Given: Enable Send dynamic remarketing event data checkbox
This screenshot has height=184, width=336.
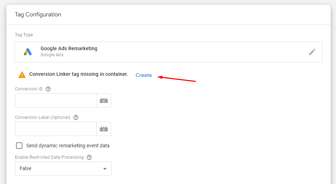Looking at the screenshot, I should coord(19,146).
